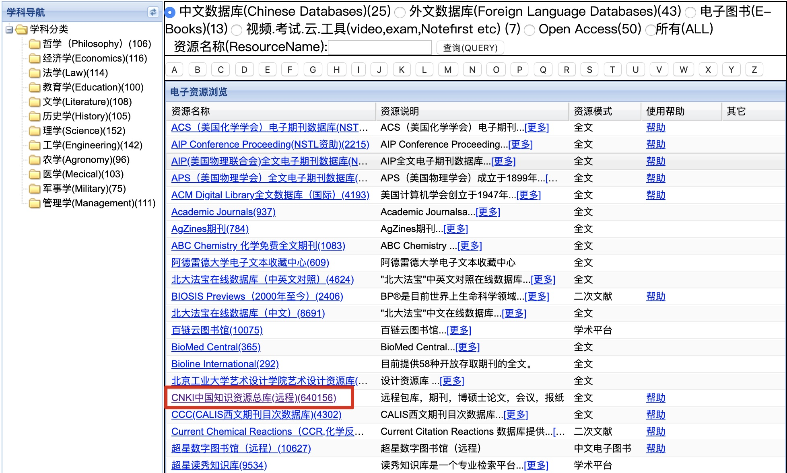Select the Open Access(50) radio button
Screen dimensions: 787x473
[x=530, y=29]
